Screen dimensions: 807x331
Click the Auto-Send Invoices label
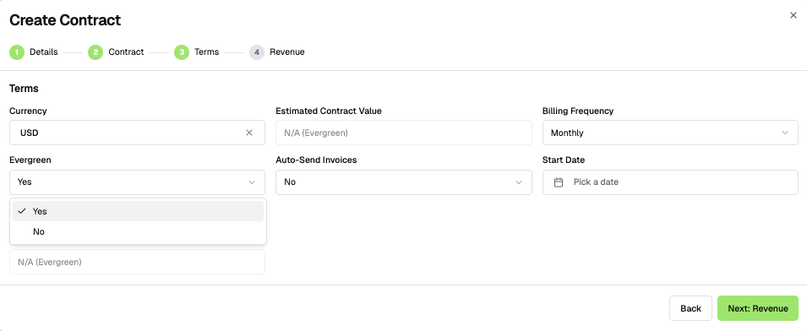tap(316, 160)
